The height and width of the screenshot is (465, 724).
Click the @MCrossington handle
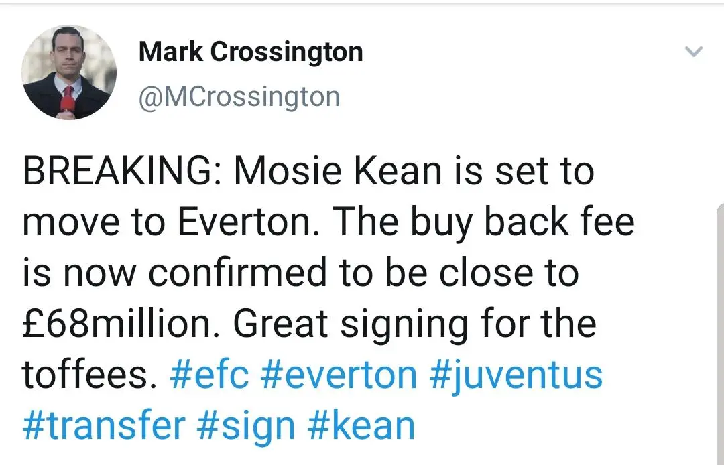(239, 97)
